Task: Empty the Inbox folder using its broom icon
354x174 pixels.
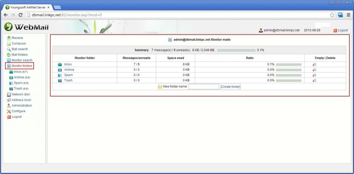Action: [x=314, y=64]
